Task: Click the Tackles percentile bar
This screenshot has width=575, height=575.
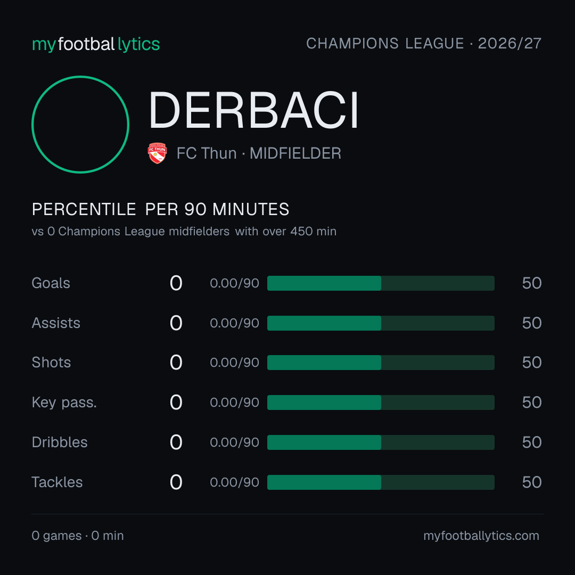Action: point(381,482)
